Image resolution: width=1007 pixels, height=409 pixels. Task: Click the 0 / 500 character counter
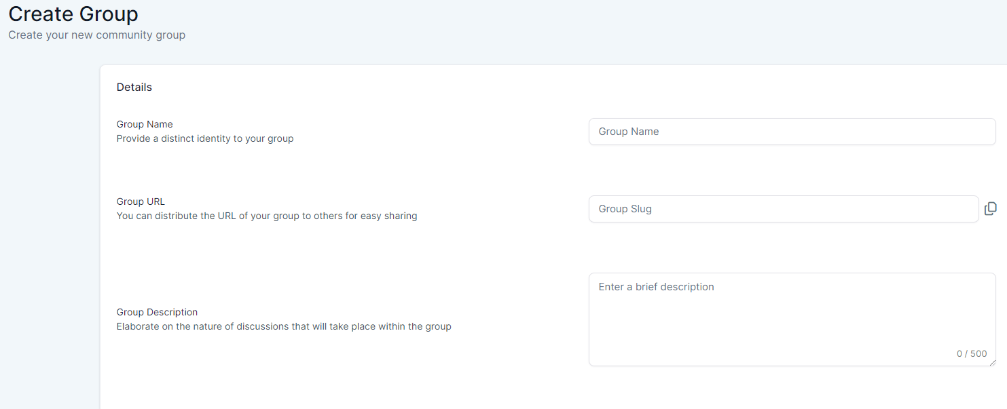972,353
